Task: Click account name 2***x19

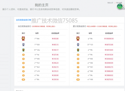Action: pos(37,71)
